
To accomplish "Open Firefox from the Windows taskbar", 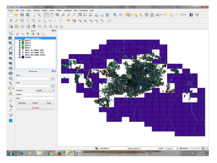I will pyautogui.click(x=60, y=153).
